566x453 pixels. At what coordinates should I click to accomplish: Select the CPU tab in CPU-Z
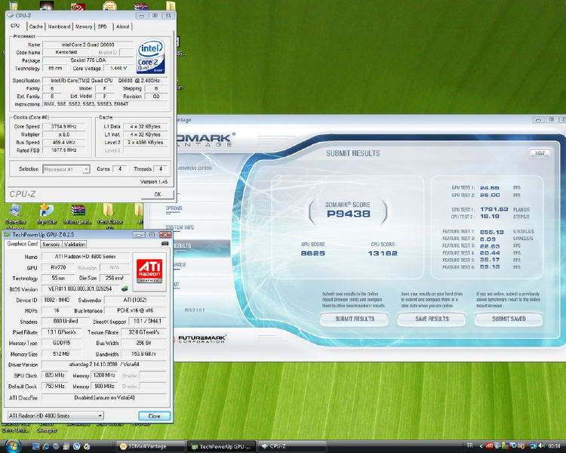[x=15, y=26]
